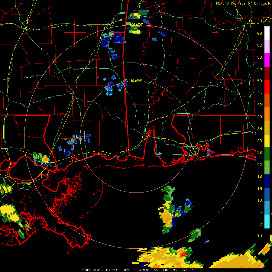The width and height of the screenshot is (272, 272).
Task: Click the NEXLAB-College of DuPage header text
Action: click(x=243, y=3)
